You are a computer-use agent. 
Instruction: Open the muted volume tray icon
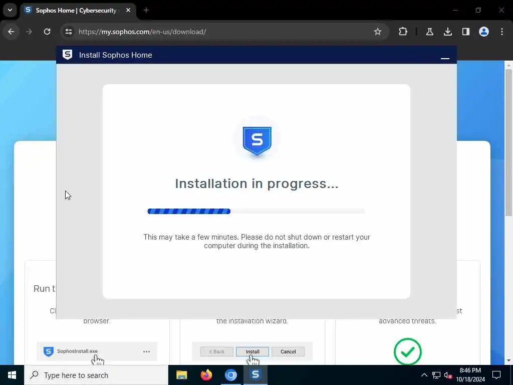pyautogui.click(x=448, y=375)
